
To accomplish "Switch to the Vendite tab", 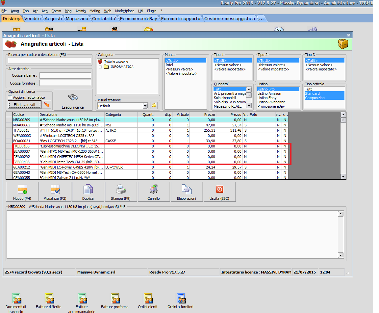I will [x=33, y=19].
